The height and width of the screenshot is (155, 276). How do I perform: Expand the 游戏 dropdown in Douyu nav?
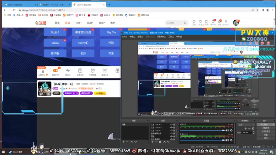point(101,23)
